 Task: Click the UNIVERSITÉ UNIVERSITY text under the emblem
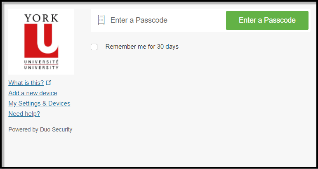tap(41, 64)
